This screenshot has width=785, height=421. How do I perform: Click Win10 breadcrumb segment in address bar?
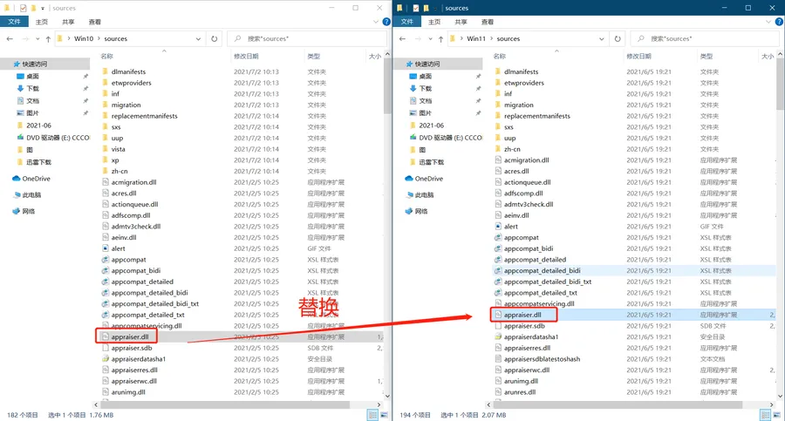tap(84, 38)
